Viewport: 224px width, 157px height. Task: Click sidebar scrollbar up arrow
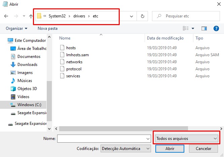pos(49,37)
